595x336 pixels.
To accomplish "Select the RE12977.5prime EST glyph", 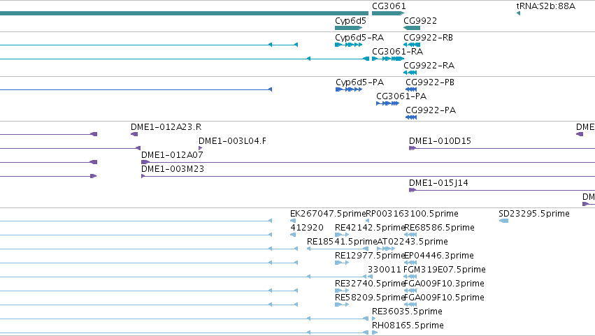I will [x=342, y=263].
